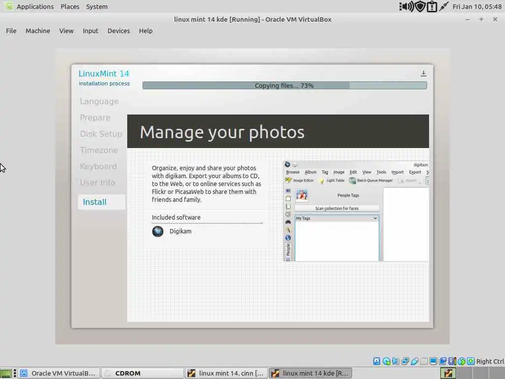Screen dimensions: 505x379
Task: Select linux mint 14 kde taskbar window
Action: pos(311,373)
